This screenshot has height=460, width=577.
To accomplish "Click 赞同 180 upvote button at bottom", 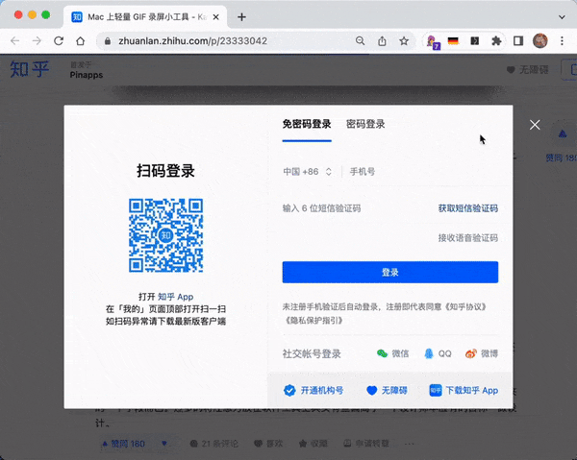I will [124, 444].
